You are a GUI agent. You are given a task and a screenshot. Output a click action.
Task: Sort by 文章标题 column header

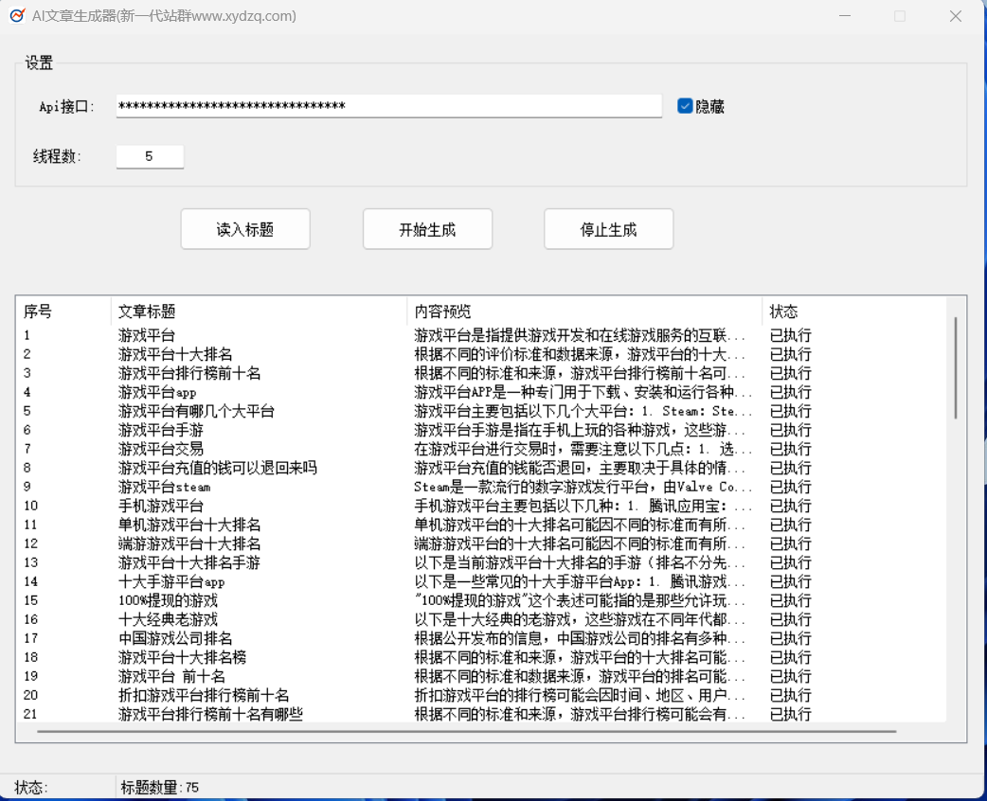(258, 311)
